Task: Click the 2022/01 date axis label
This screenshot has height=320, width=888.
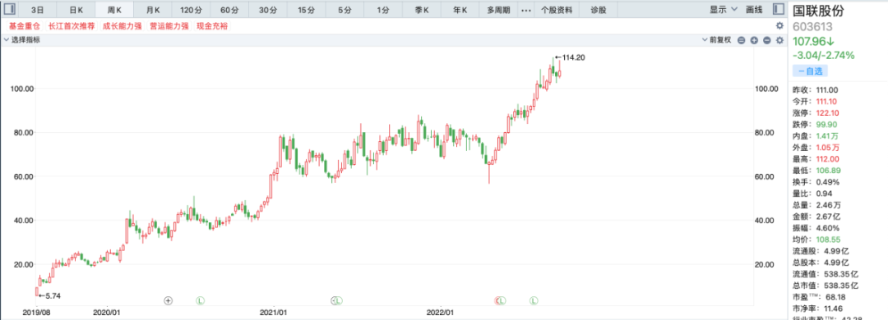Action: click(x=442, y=312)
